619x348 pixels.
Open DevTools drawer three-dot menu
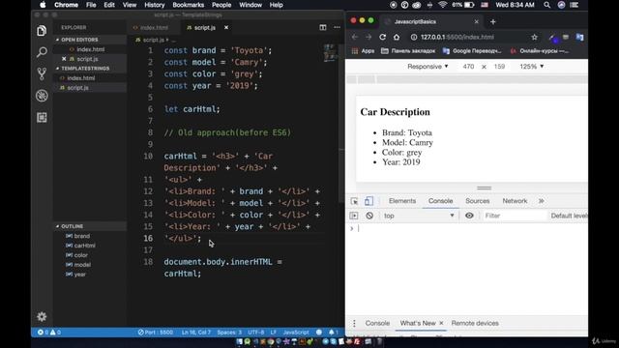point(354,323)
